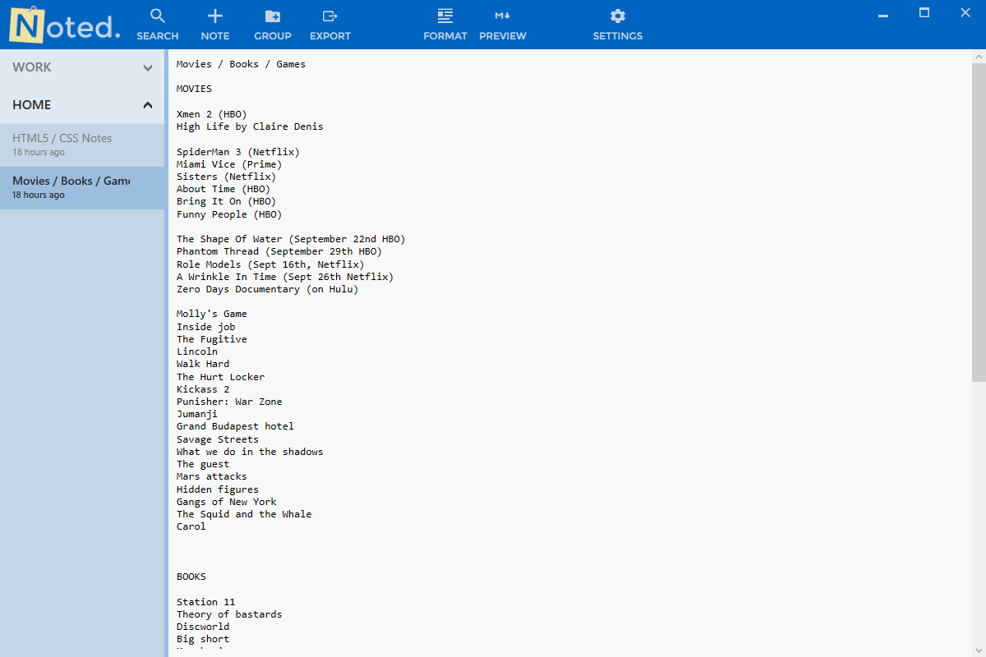Click on 'Punisher: War Zone'
This screenshot has height=657, width=986.
coord(229,402)
